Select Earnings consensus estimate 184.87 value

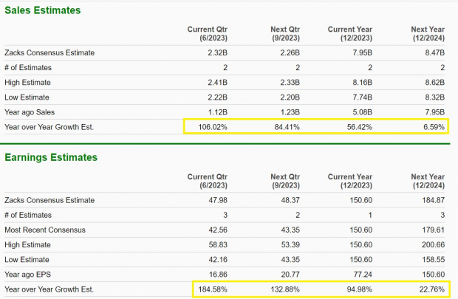(431, 200)
